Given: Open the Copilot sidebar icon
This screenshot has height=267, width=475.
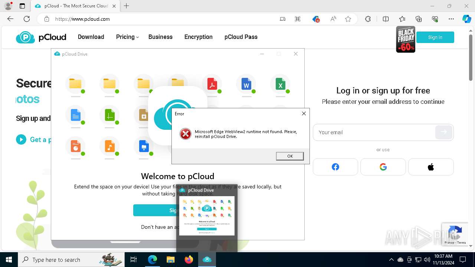Looking at the screenshot, I should coord(466,19).
